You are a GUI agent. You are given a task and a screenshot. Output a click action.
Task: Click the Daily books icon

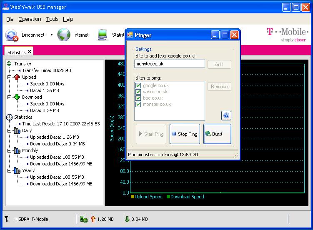coord(17,131)
